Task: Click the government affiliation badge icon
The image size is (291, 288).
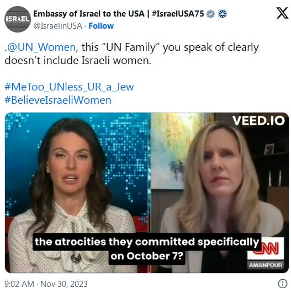Action: (x=222, y=14)
